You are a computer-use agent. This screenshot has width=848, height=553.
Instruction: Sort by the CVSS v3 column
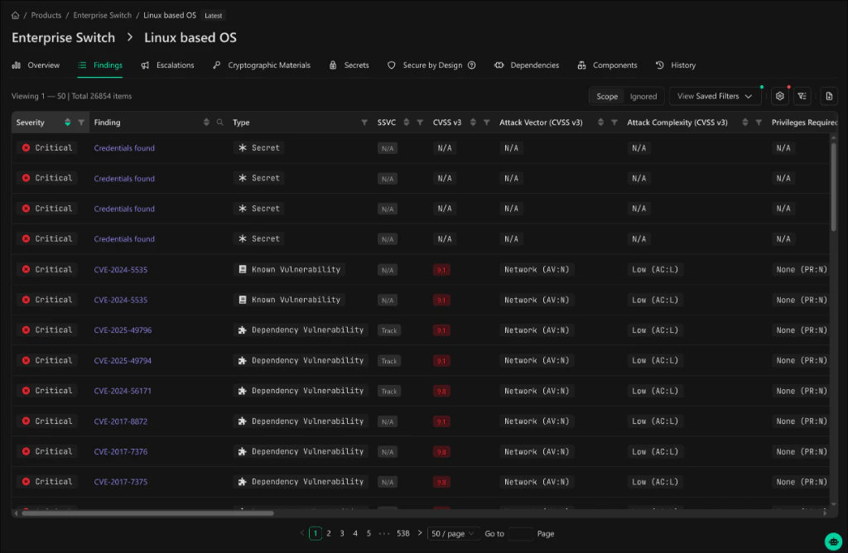(473, 123)
